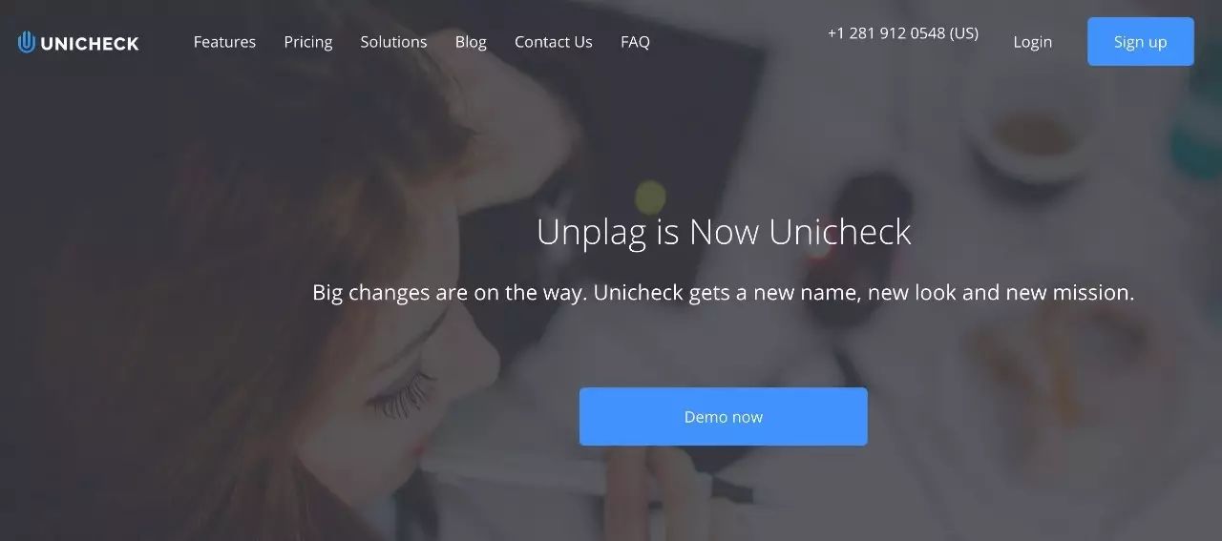This screenshot has height=541, width=1222.
Task: Open the Login link
Action: 1033,42
